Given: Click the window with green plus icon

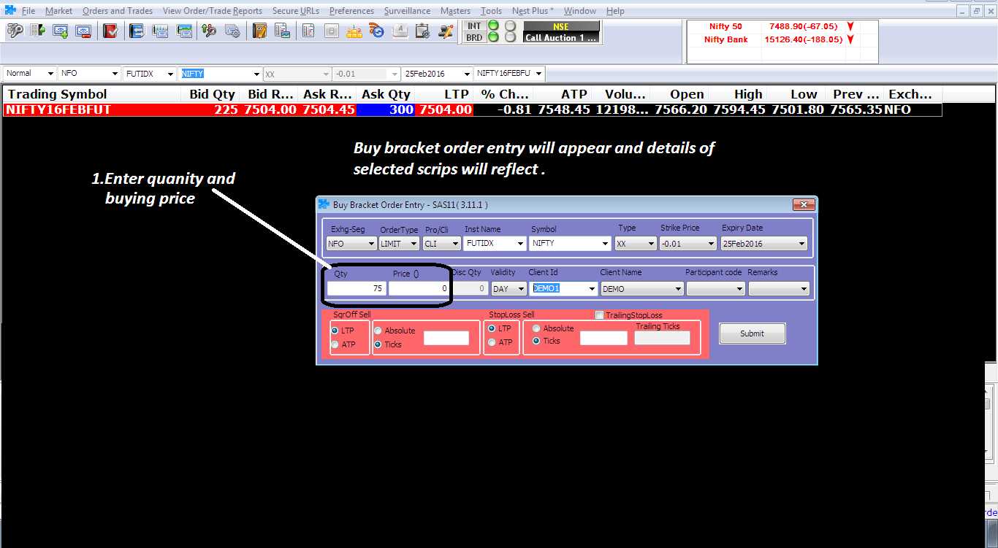Looking at the screenshot, I should pyautogui.click(x=61, y=31).
